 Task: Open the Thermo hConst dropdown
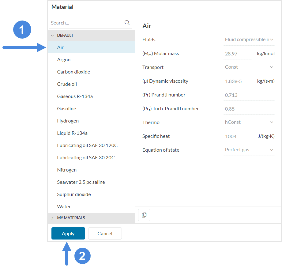pyautogui.click(x=249, y=122)
